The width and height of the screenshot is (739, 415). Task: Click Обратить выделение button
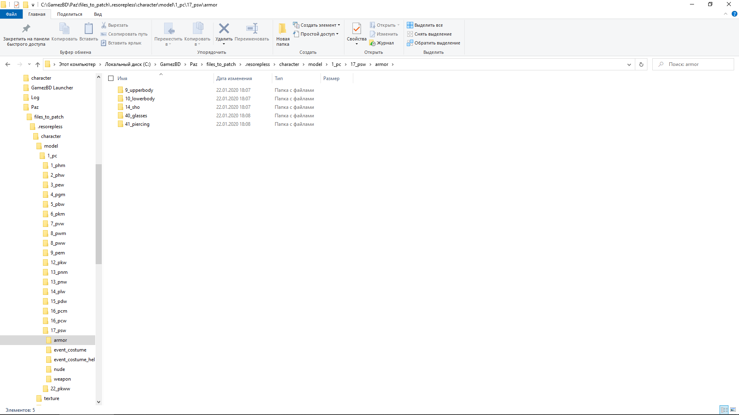[x=434, y=43]
